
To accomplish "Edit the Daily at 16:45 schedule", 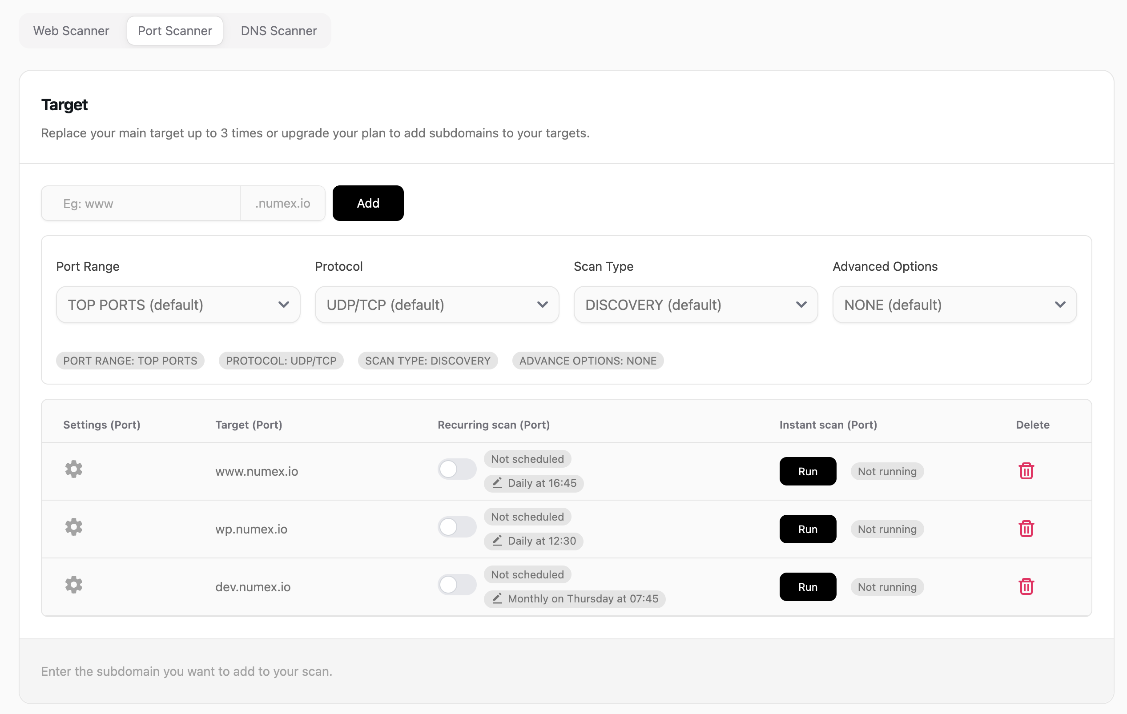I will 534,483.
